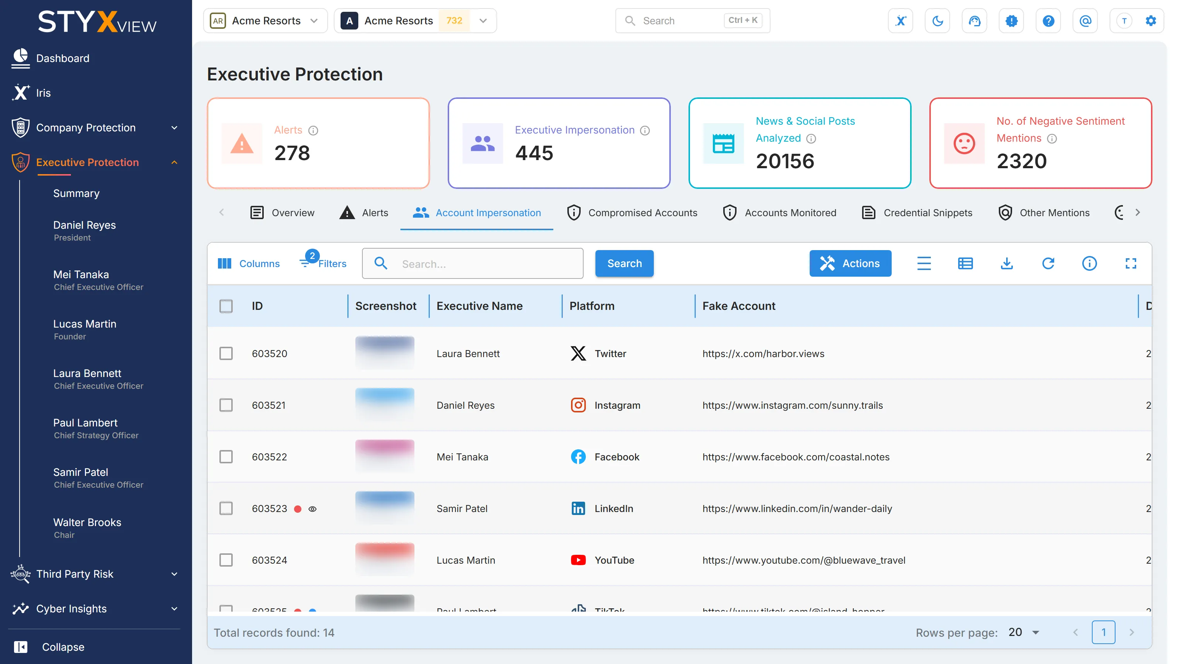The image size is (1182, 664).
Task: Open settings gear in top bar
Action: [1150, 21]
